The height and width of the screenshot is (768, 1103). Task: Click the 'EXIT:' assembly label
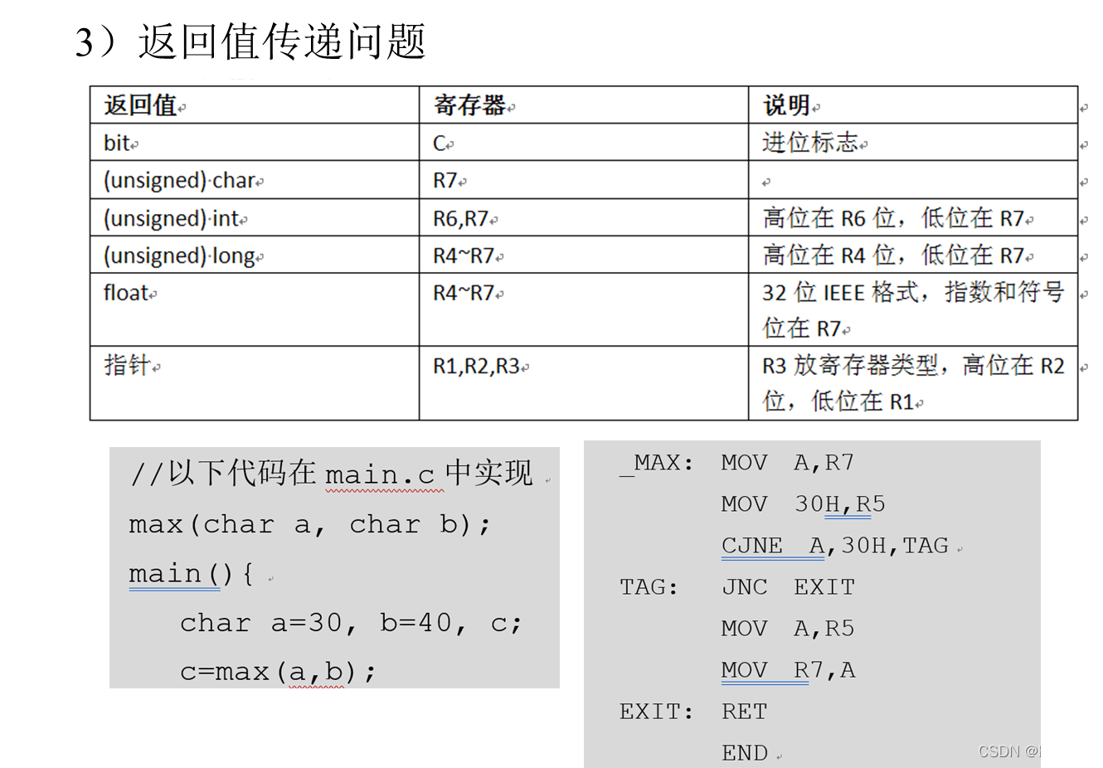click(656, 712)
